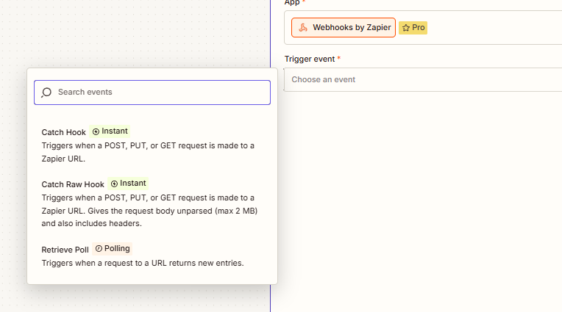Click the Polling badge text
The image size is (562, 312).
click(117, 249)
